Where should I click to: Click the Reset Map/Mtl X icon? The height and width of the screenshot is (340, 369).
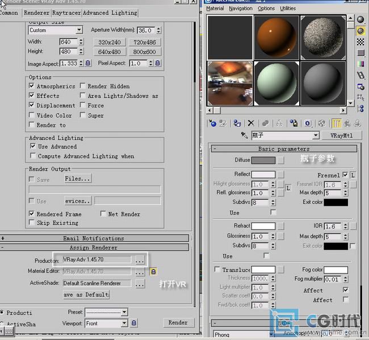click(251, 123)
